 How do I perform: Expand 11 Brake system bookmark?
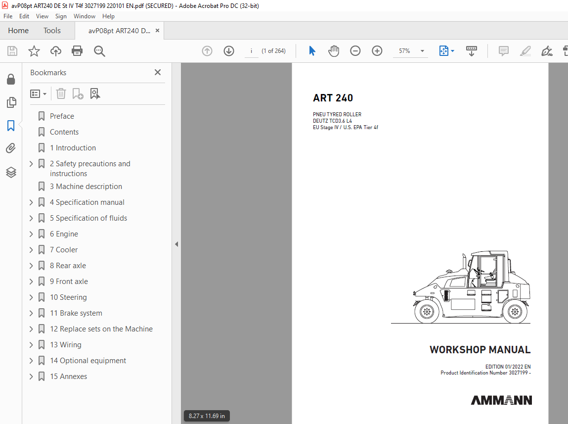(x=31, y=313)
